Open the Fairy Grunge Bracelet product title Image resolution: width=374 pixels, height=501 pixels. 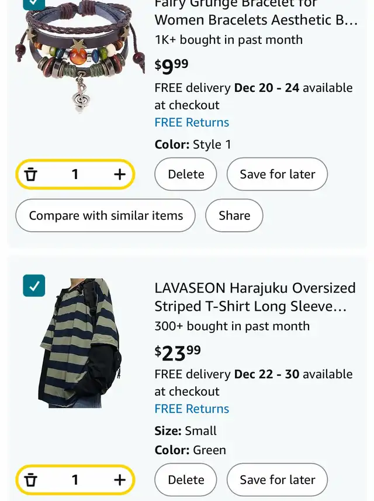(x=256, y=12)
